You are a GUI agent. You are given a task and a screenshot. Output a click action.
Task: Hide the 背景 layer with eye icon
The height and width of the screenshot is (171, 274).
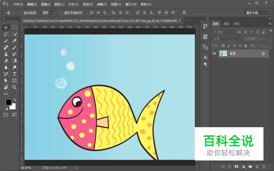[214, 53]
